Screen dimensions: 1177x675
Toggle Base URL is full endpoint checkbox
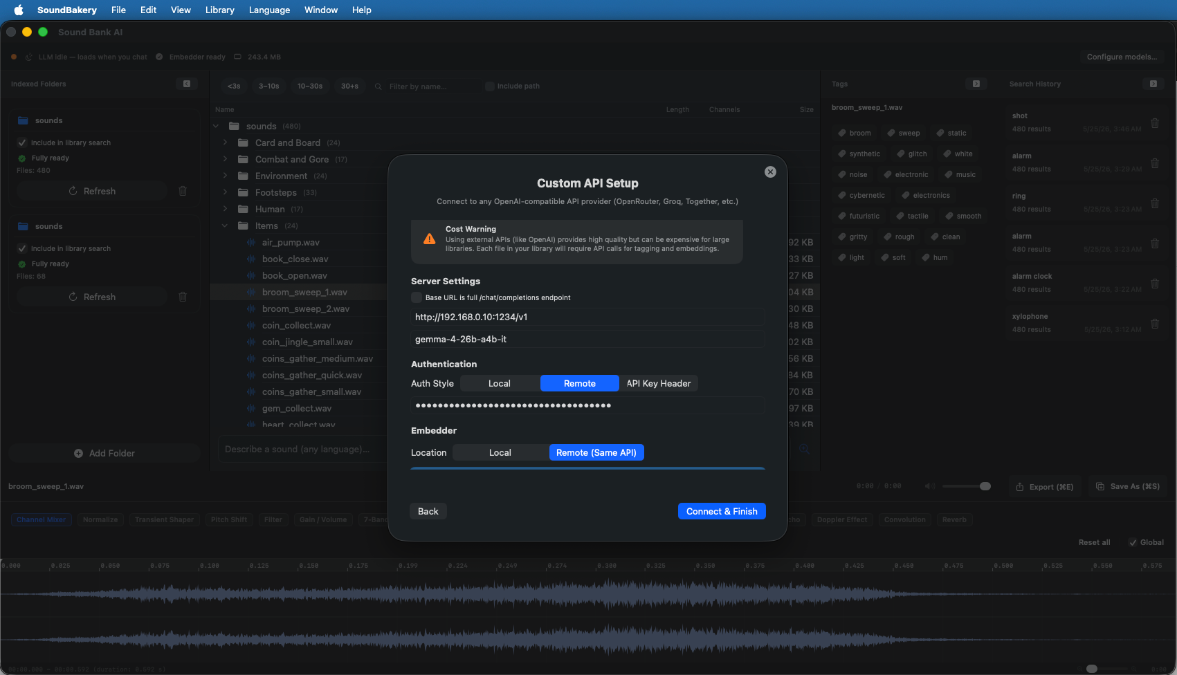point(417,297)
